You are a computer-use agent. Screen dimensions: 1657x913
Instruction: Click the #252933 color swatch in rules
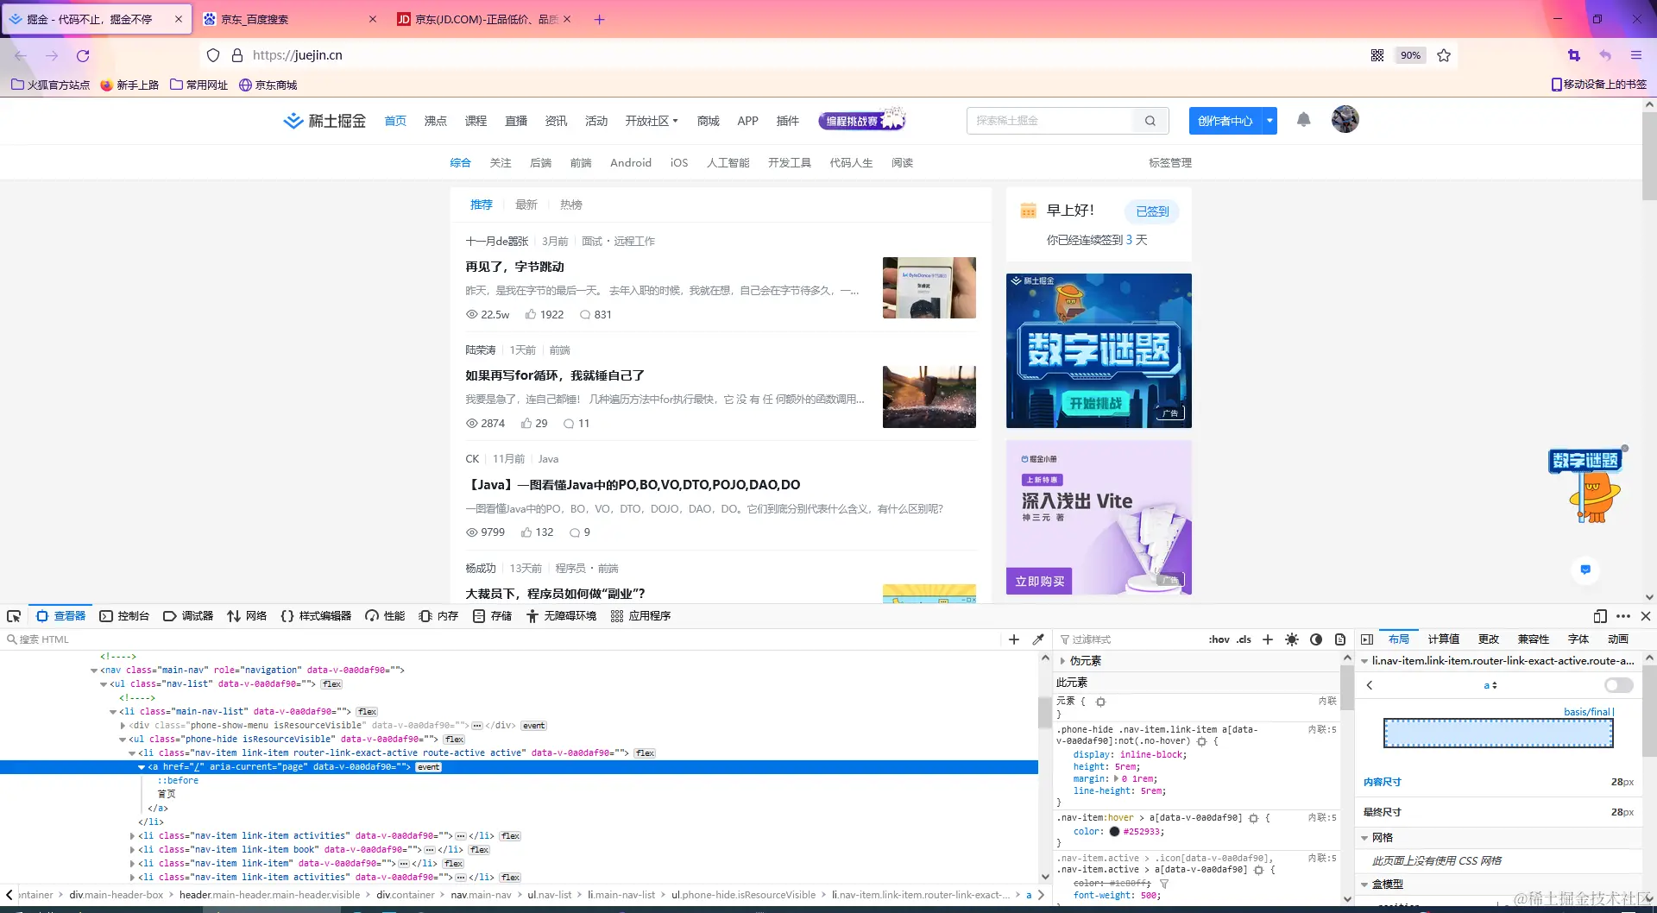[x=1114, y=831]
